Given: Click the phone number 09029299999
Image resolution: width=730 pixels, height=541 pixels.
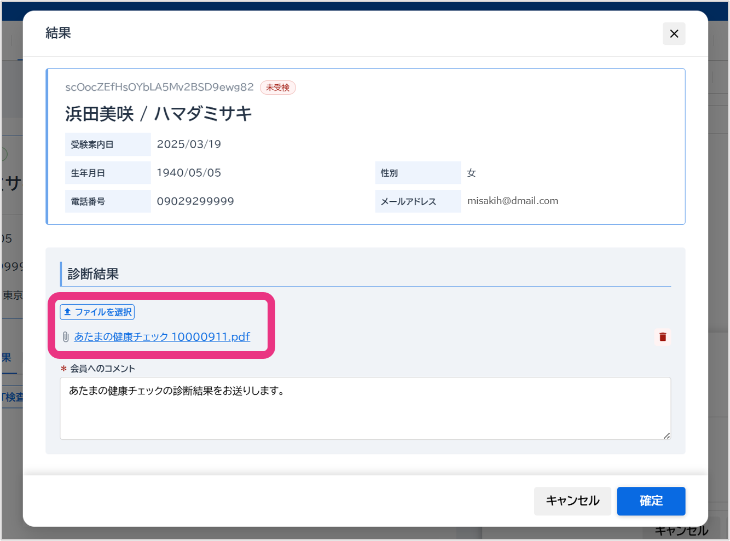Looking at the screenshot, I should tap(195, 201).
